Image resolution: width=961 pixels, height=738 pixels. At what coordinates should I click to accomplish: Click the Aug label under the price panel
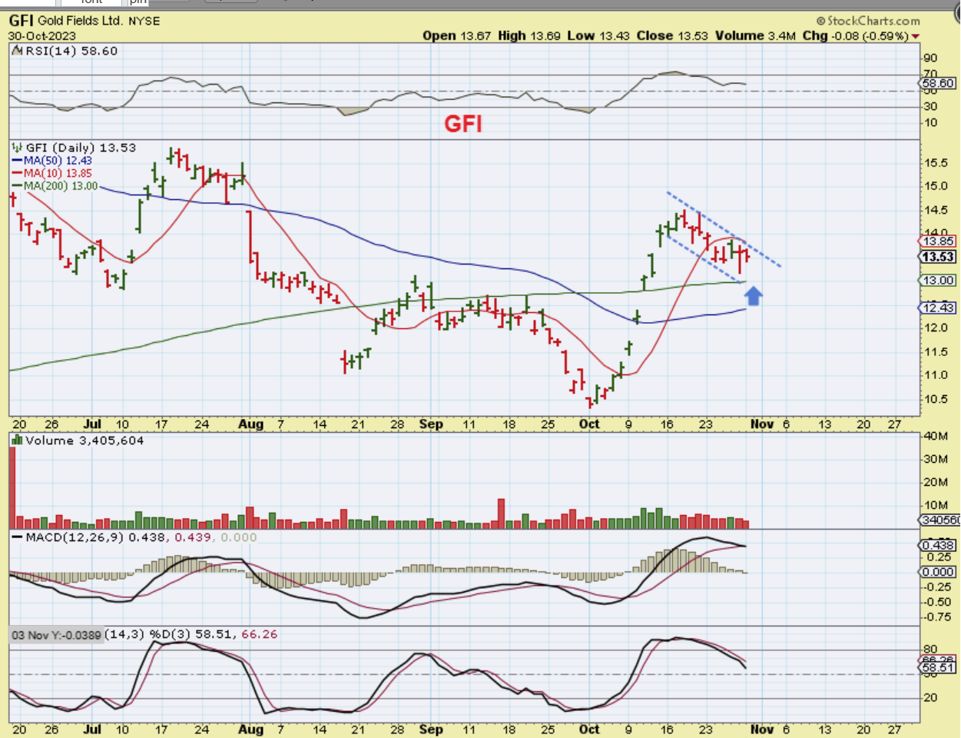250,424
